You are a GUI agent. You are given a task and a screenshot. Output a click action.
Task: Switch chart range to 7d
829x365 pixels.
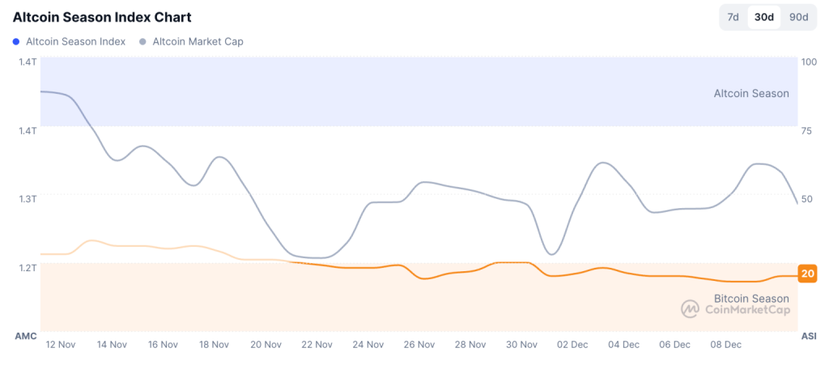733,17
